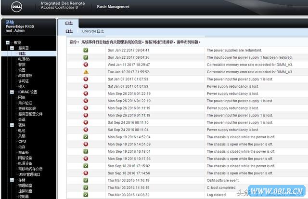The width and height of the screenshot is (308, 199).
Task: Click green check icon for C: boot completed
Action: pyautogui.click(x=86, y=187)
